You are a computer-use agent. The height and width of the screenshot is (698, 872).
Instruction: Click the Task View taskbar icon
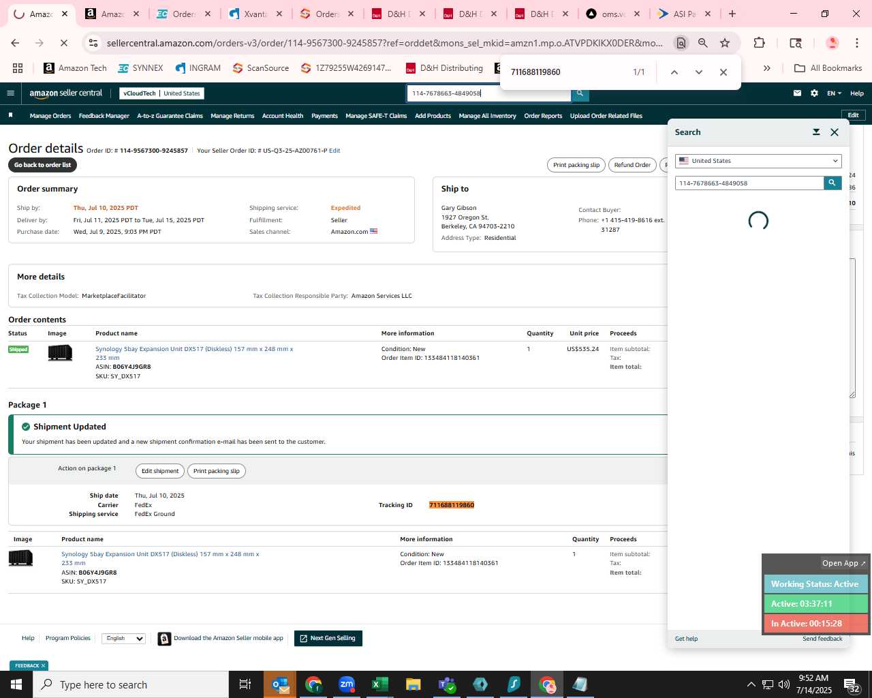[x=245, y=684]
